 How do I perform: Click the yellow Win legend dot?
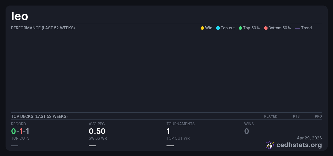point(202,28)
